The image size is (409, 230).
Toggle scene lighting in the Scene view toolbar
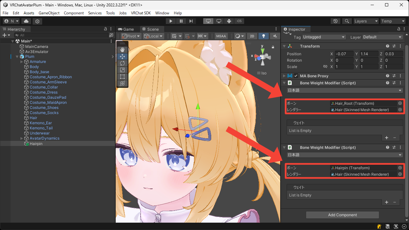point(263,36)
